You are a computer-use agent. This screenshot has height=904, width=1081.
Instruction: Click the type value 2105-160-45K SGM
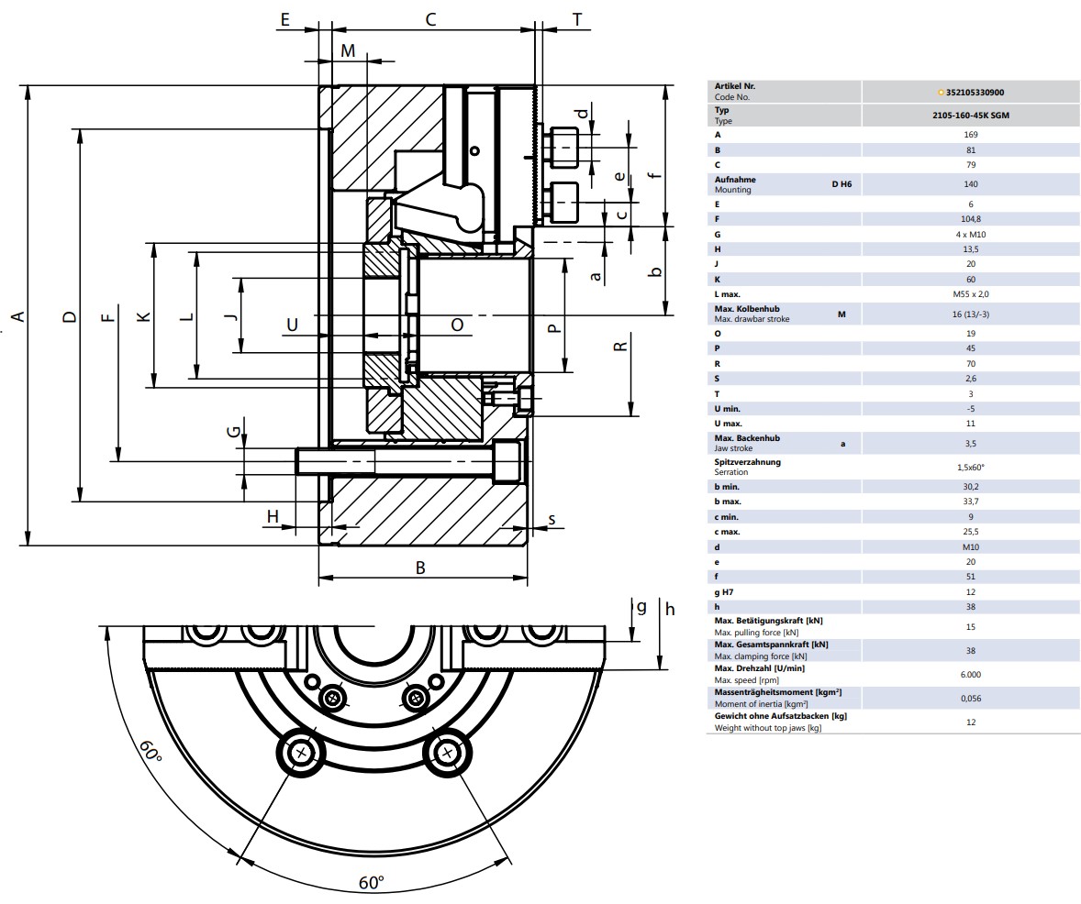point(971,116)
